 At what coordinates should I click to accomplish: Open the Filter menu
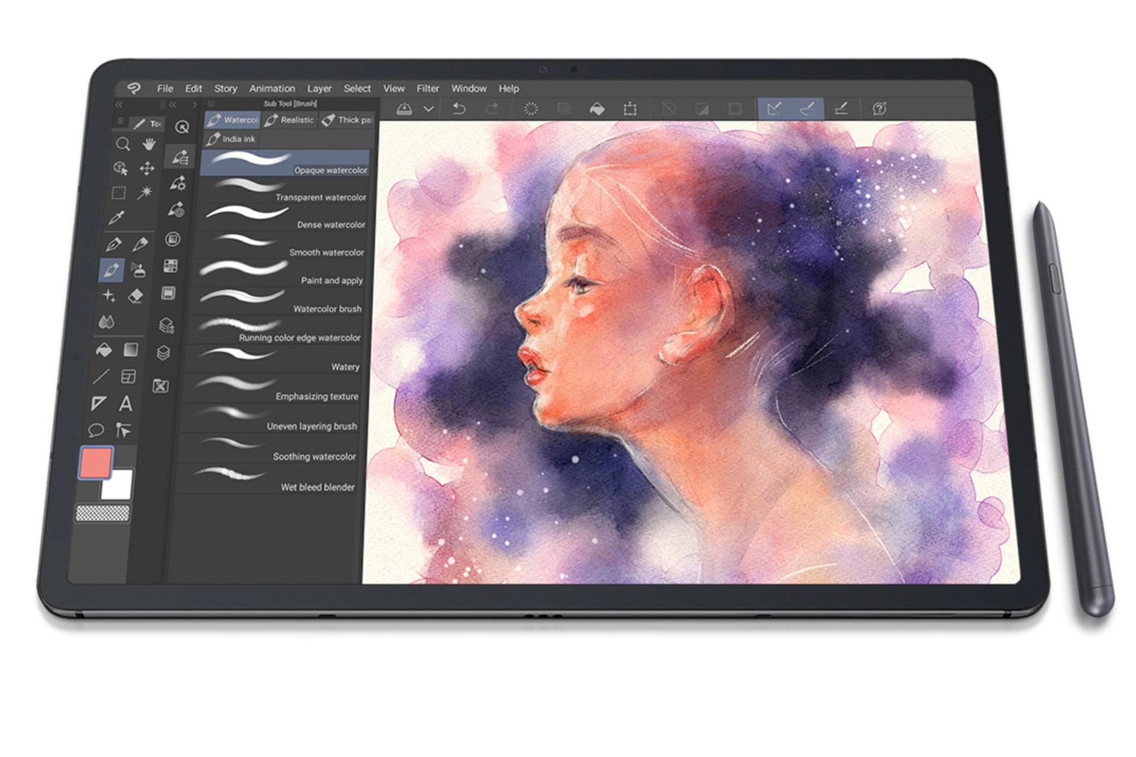(428, 89)
